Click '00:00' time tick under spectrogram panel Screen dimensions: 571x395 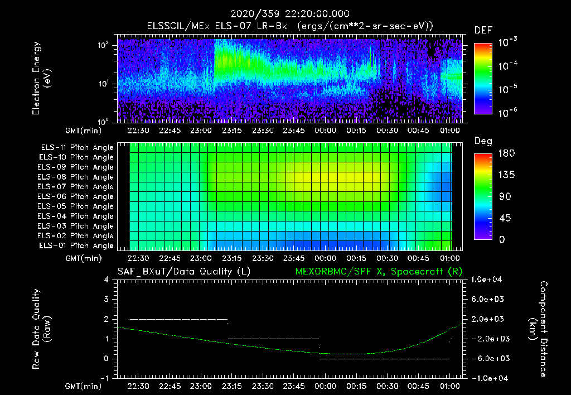(x=325, y=131)
